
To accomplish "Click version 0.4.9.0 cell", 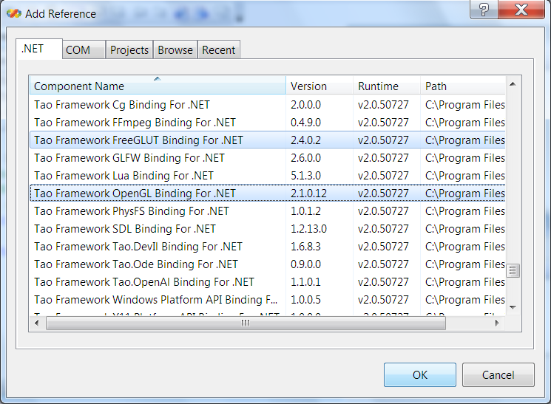I will [305, 123].
